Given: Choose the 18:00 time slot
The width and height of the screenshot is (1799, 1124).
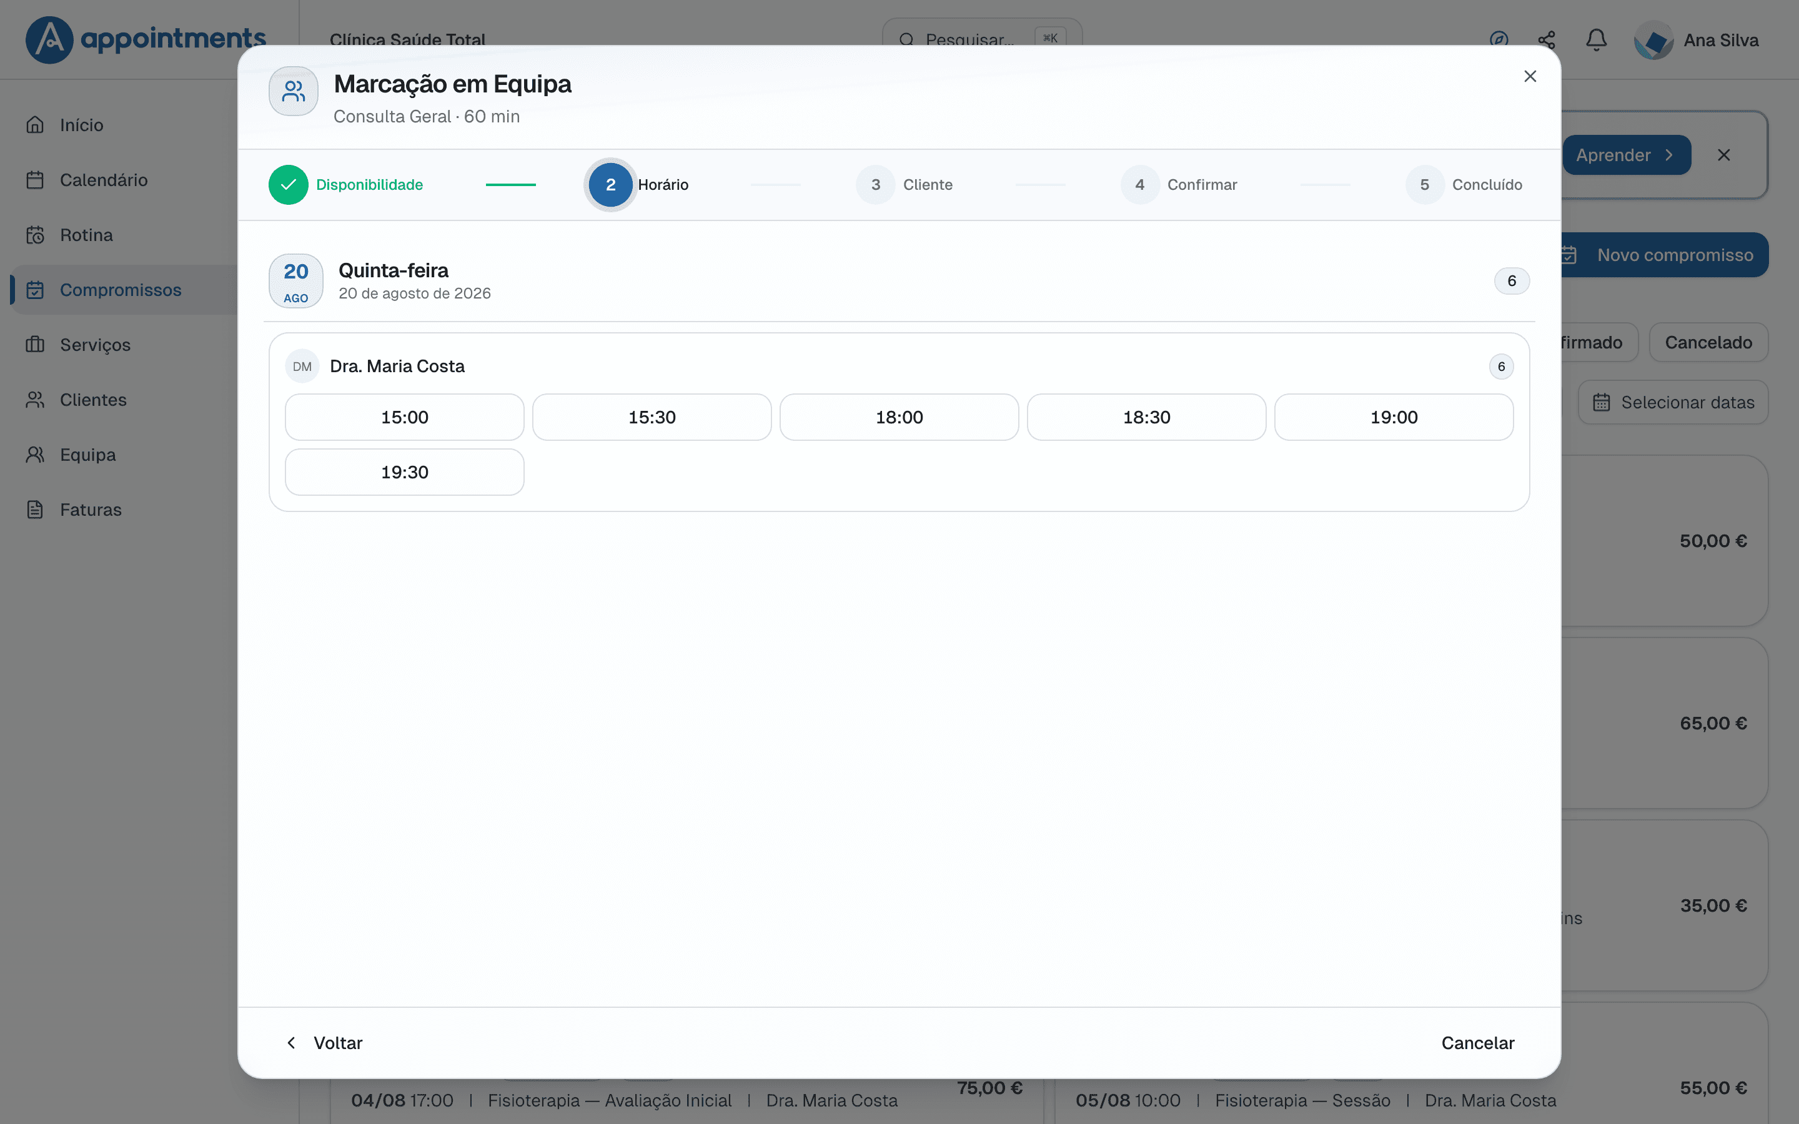Looking at the screenshot, I should point(899,417).
